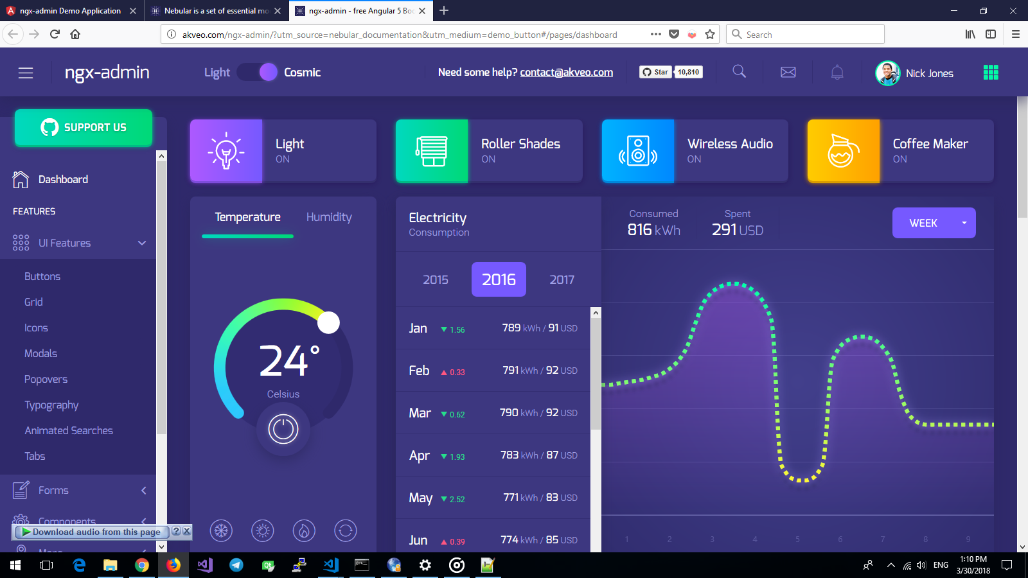Select the 2017 tab in Electricity panel
Viewport: 1028px width, 578px height.
(562, 279)
